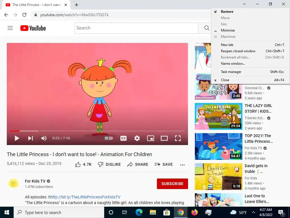Click the taskbar search box
This screenshot has width=290, height=218.
59,212
